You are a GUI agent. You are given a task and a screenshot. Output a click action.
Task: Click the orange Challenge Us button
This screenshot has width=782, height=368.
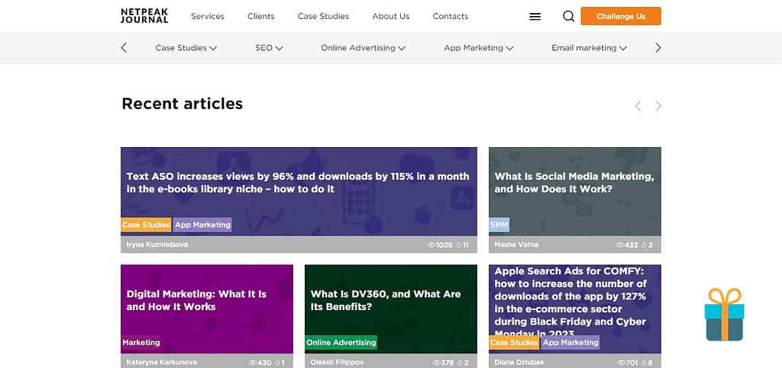point(621,16)
